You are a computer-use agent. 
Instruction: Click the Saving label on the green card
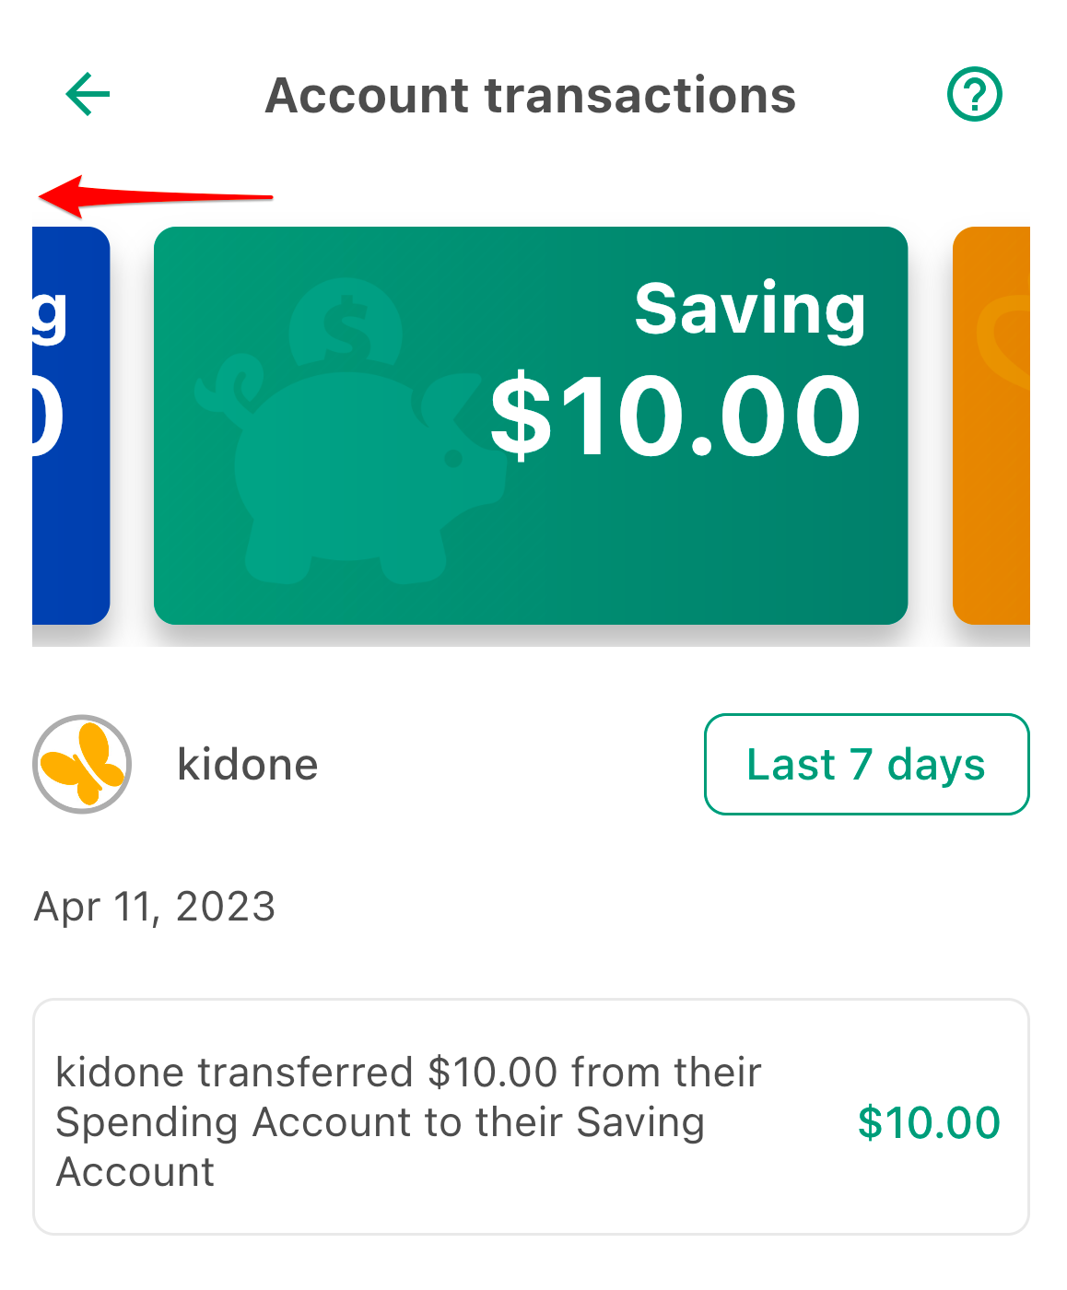click(x=750, y=310)
